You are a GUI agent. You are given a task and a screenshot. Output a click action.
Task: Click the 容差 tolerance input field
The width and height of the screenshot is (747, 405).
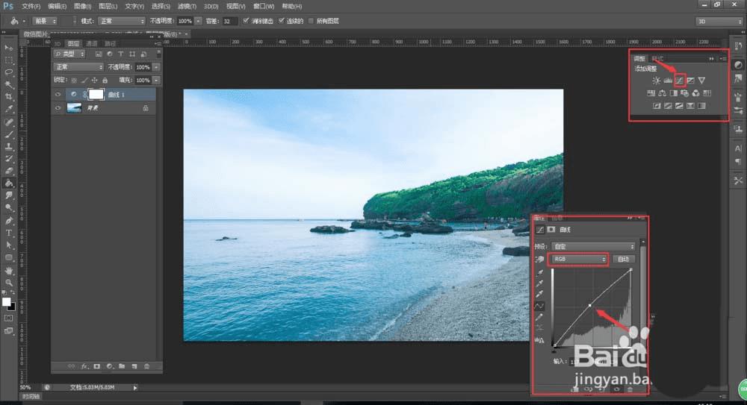click(x=230, y=21)
